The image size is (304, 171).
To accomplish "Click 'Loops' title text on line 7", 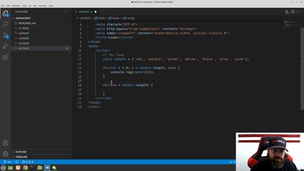I will coord(114,38).
